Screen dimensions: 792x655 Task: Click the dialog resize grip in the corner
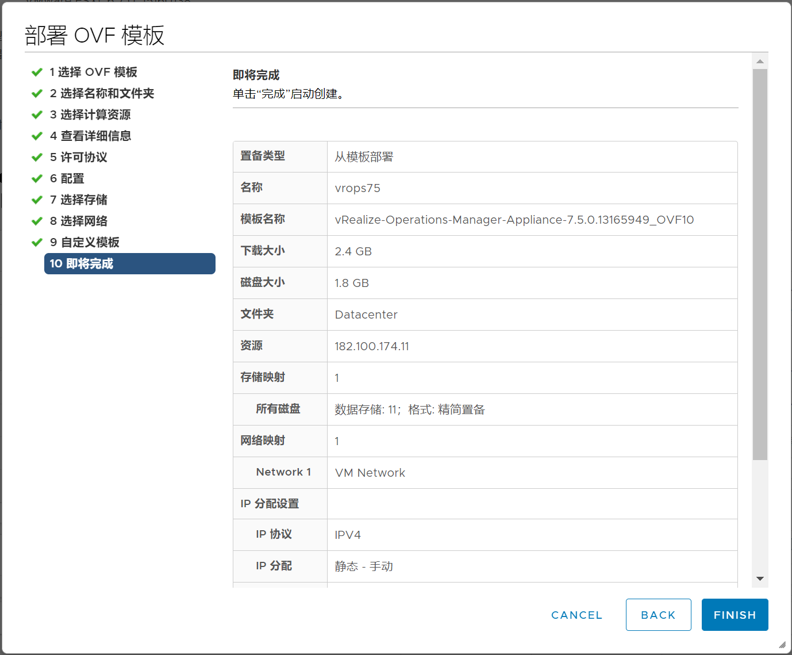point(782,645)
